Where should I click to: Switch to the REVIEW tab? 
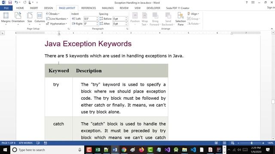pos(124,8)
